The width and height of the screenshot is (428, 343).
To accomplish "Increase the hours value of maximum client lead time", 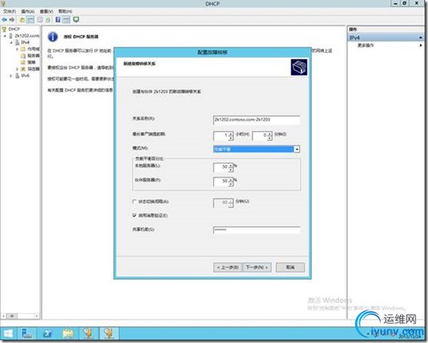I will [x=231, y=133].
